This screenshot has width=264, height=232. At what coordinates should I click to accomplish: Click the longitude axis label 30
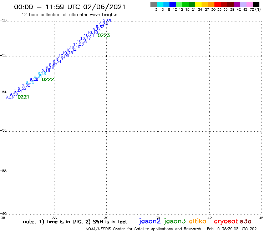pos(3,218)
